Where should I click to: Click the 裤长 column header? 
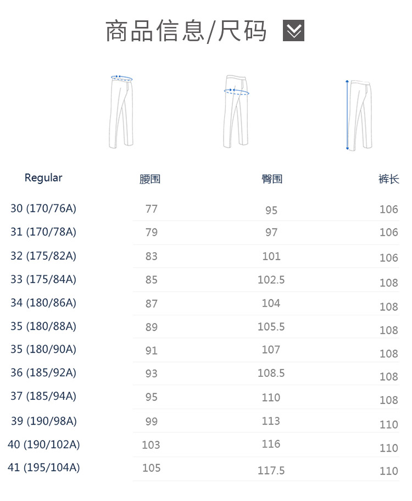[x=388, y=179]
